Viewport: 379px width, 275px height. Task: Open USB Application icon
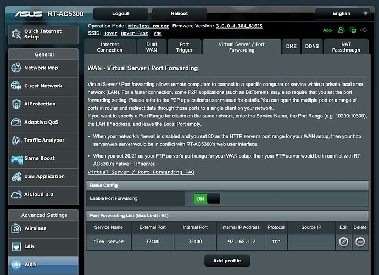pos(16,177)
